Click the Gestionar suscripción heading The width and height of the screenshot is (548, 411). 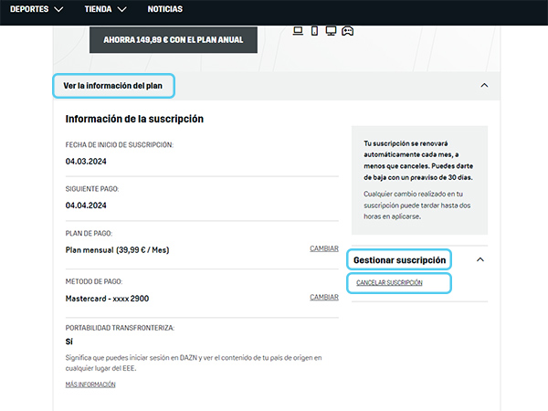point(400,260)
